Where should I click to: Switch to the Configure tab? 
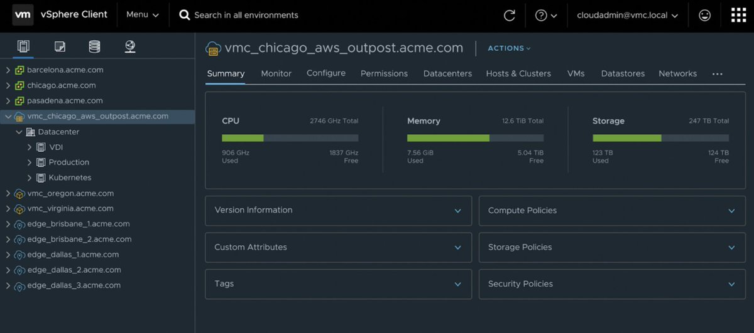(x=326, y=73)
